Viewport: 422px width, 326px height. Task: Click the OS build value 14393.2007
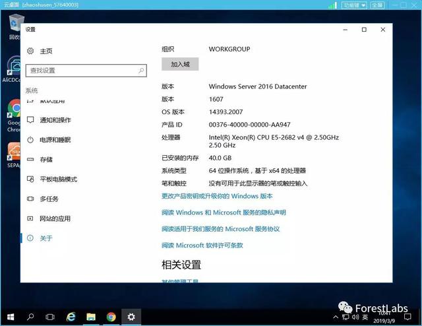(x=226, y=112)
